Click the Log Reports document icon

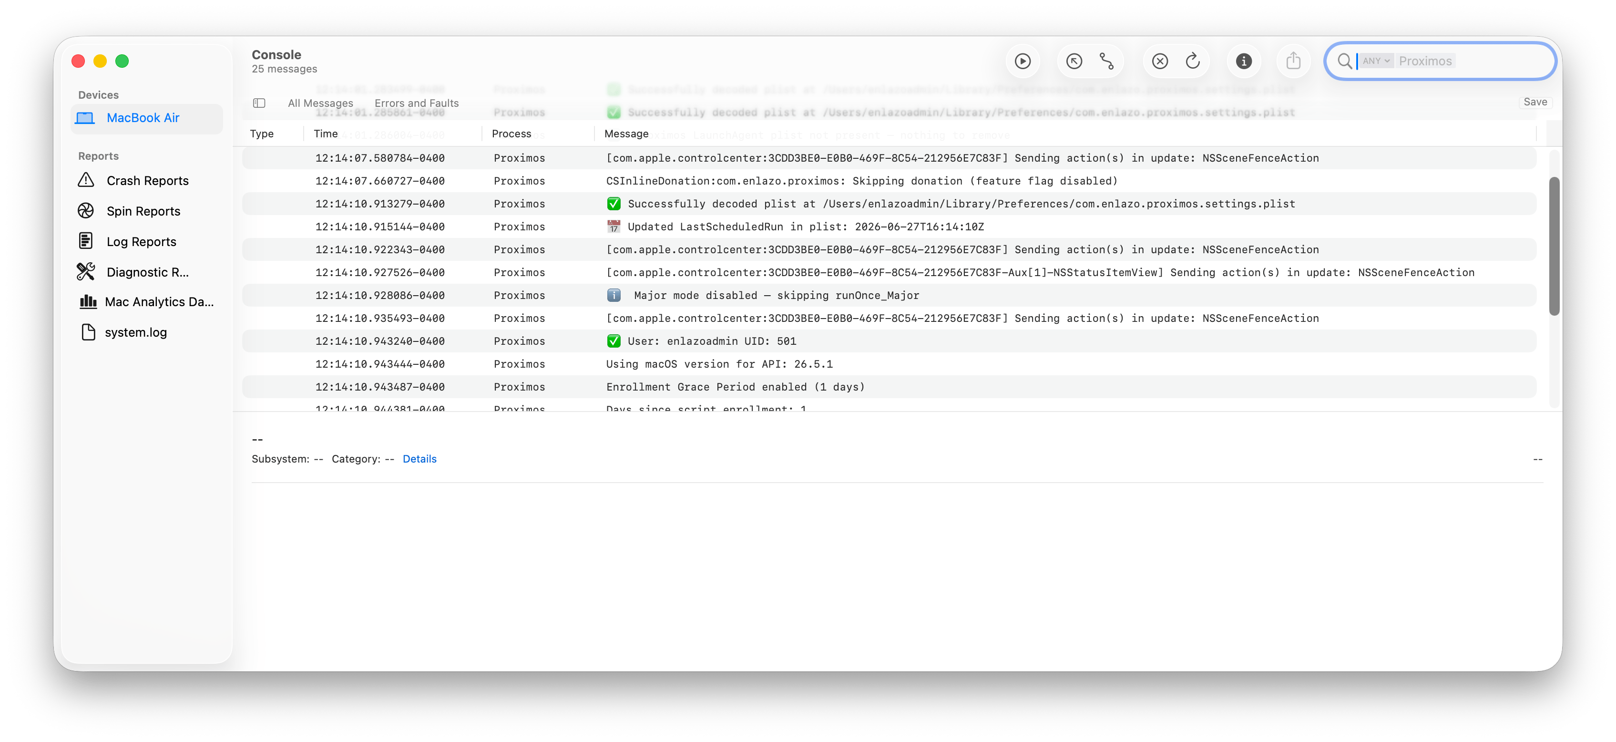point(86,241)
